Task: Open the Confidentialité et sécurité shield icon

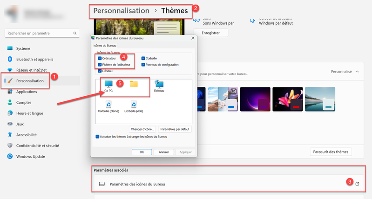Action: click(10, 146)
